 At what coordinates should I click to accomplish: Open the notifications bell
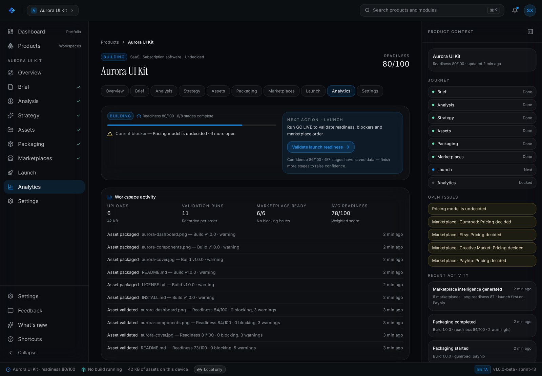click(x=515, y=10)
